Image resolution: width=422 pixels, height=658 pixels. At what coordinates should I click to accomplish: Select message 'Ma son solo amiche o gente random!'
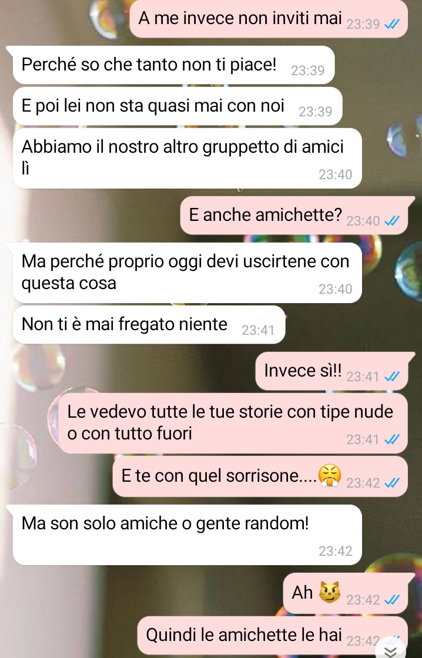point(187,535)
